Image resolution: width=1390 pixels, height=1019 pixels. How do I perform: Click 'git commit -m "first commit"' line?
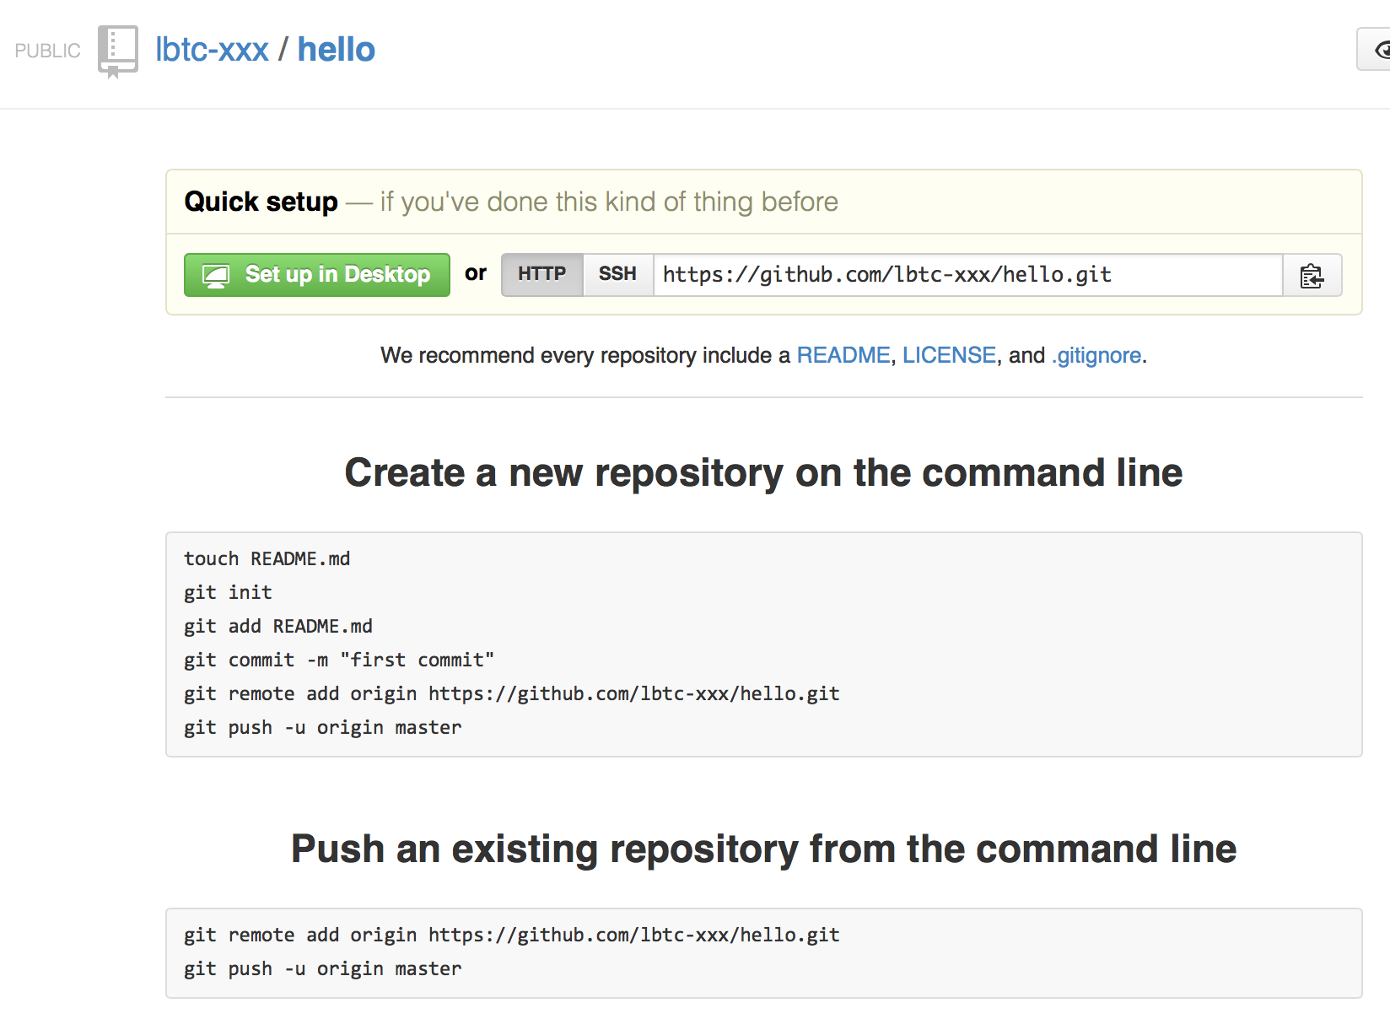339,660
